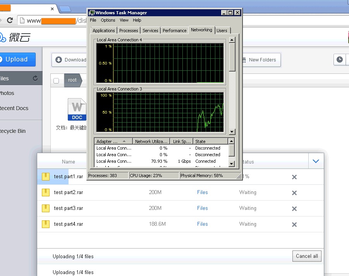Open Recent Docs in the sidebar
The width and height of the screenshot is (349, 276).
(14, 108)
